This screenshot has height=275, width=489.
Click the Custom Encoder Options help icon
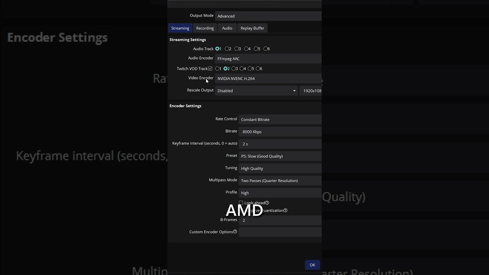(235, 231)
